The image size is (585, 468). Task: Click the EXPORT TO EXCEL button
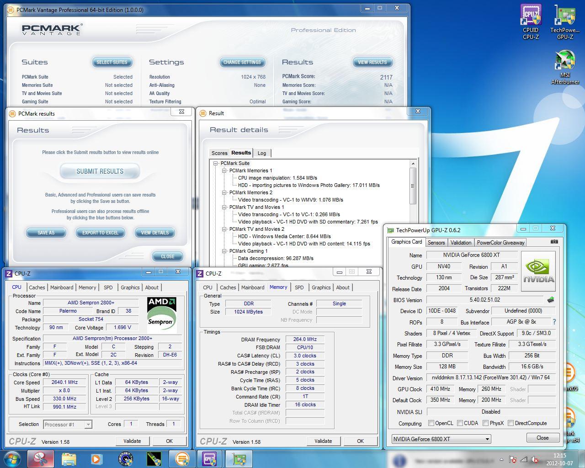click(100, 233)
